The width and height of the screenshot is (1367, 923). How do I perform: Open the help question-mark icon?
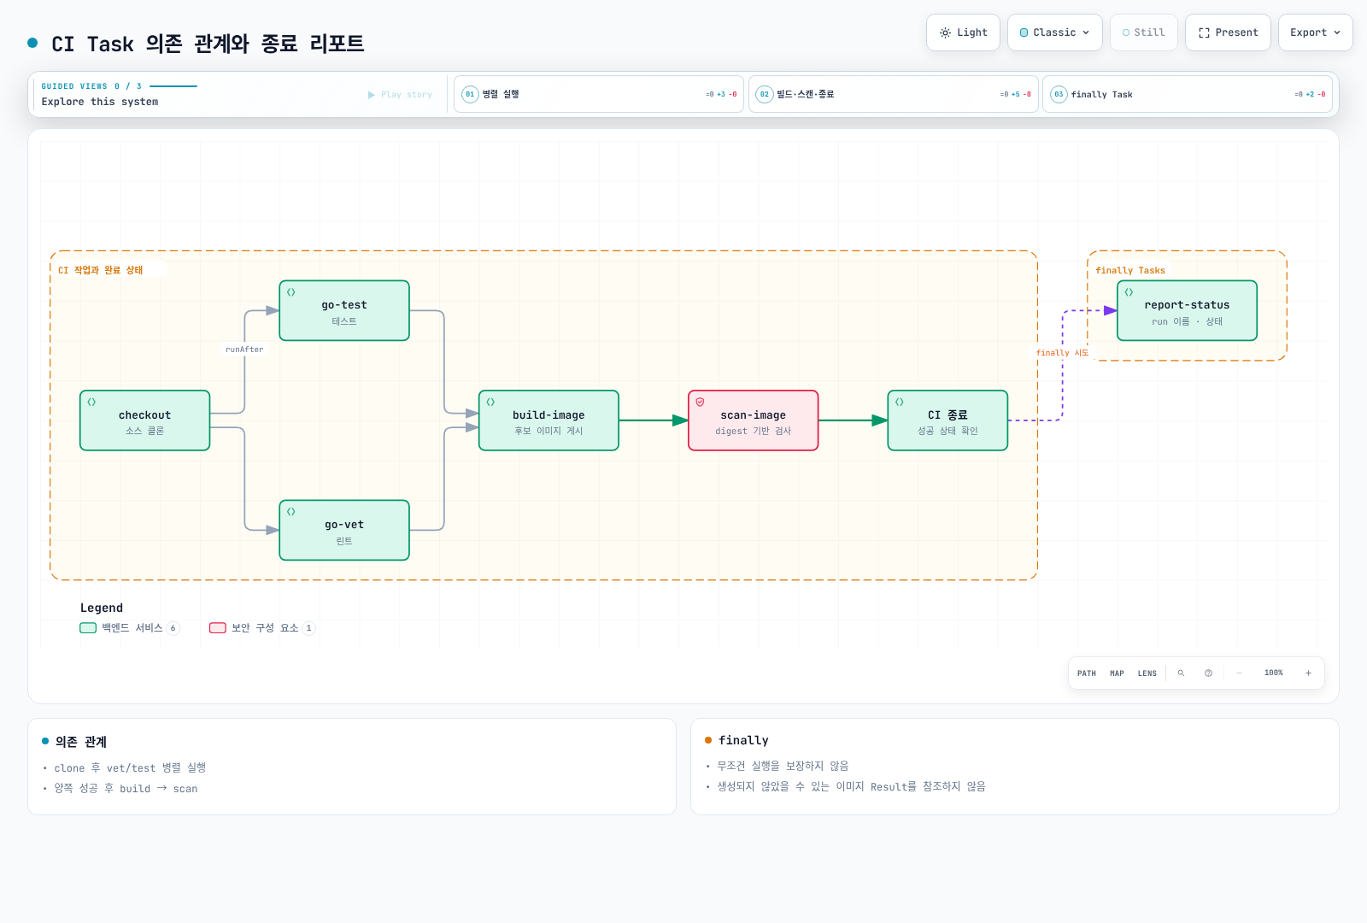point(1208,673)
